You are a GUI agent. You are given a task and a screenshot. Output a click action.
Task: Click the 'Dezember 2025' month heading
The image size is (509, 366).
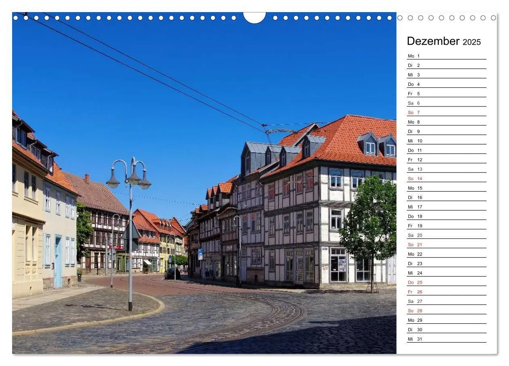click(444, 41)
